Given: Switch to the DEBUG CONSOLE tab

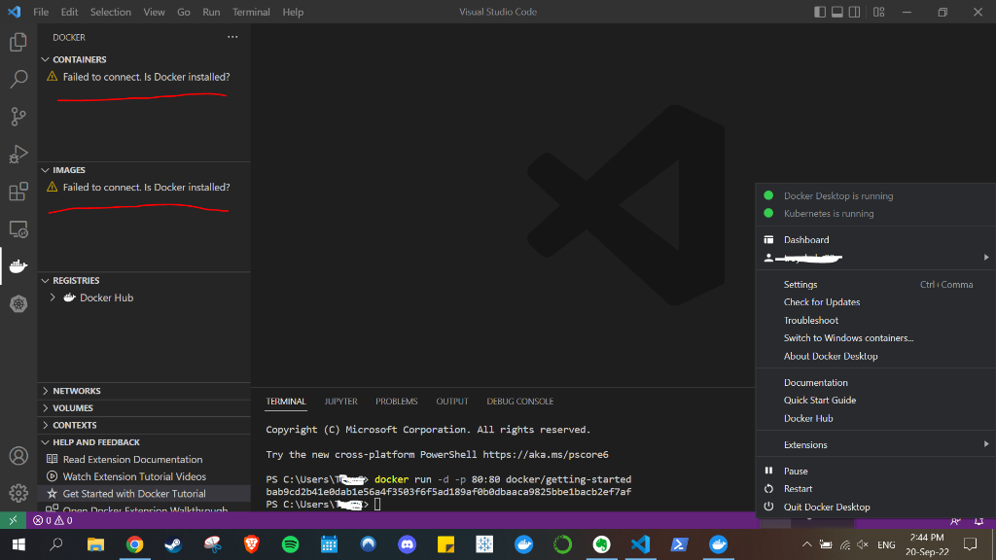Looking at the screenshot, I should 519,402.
